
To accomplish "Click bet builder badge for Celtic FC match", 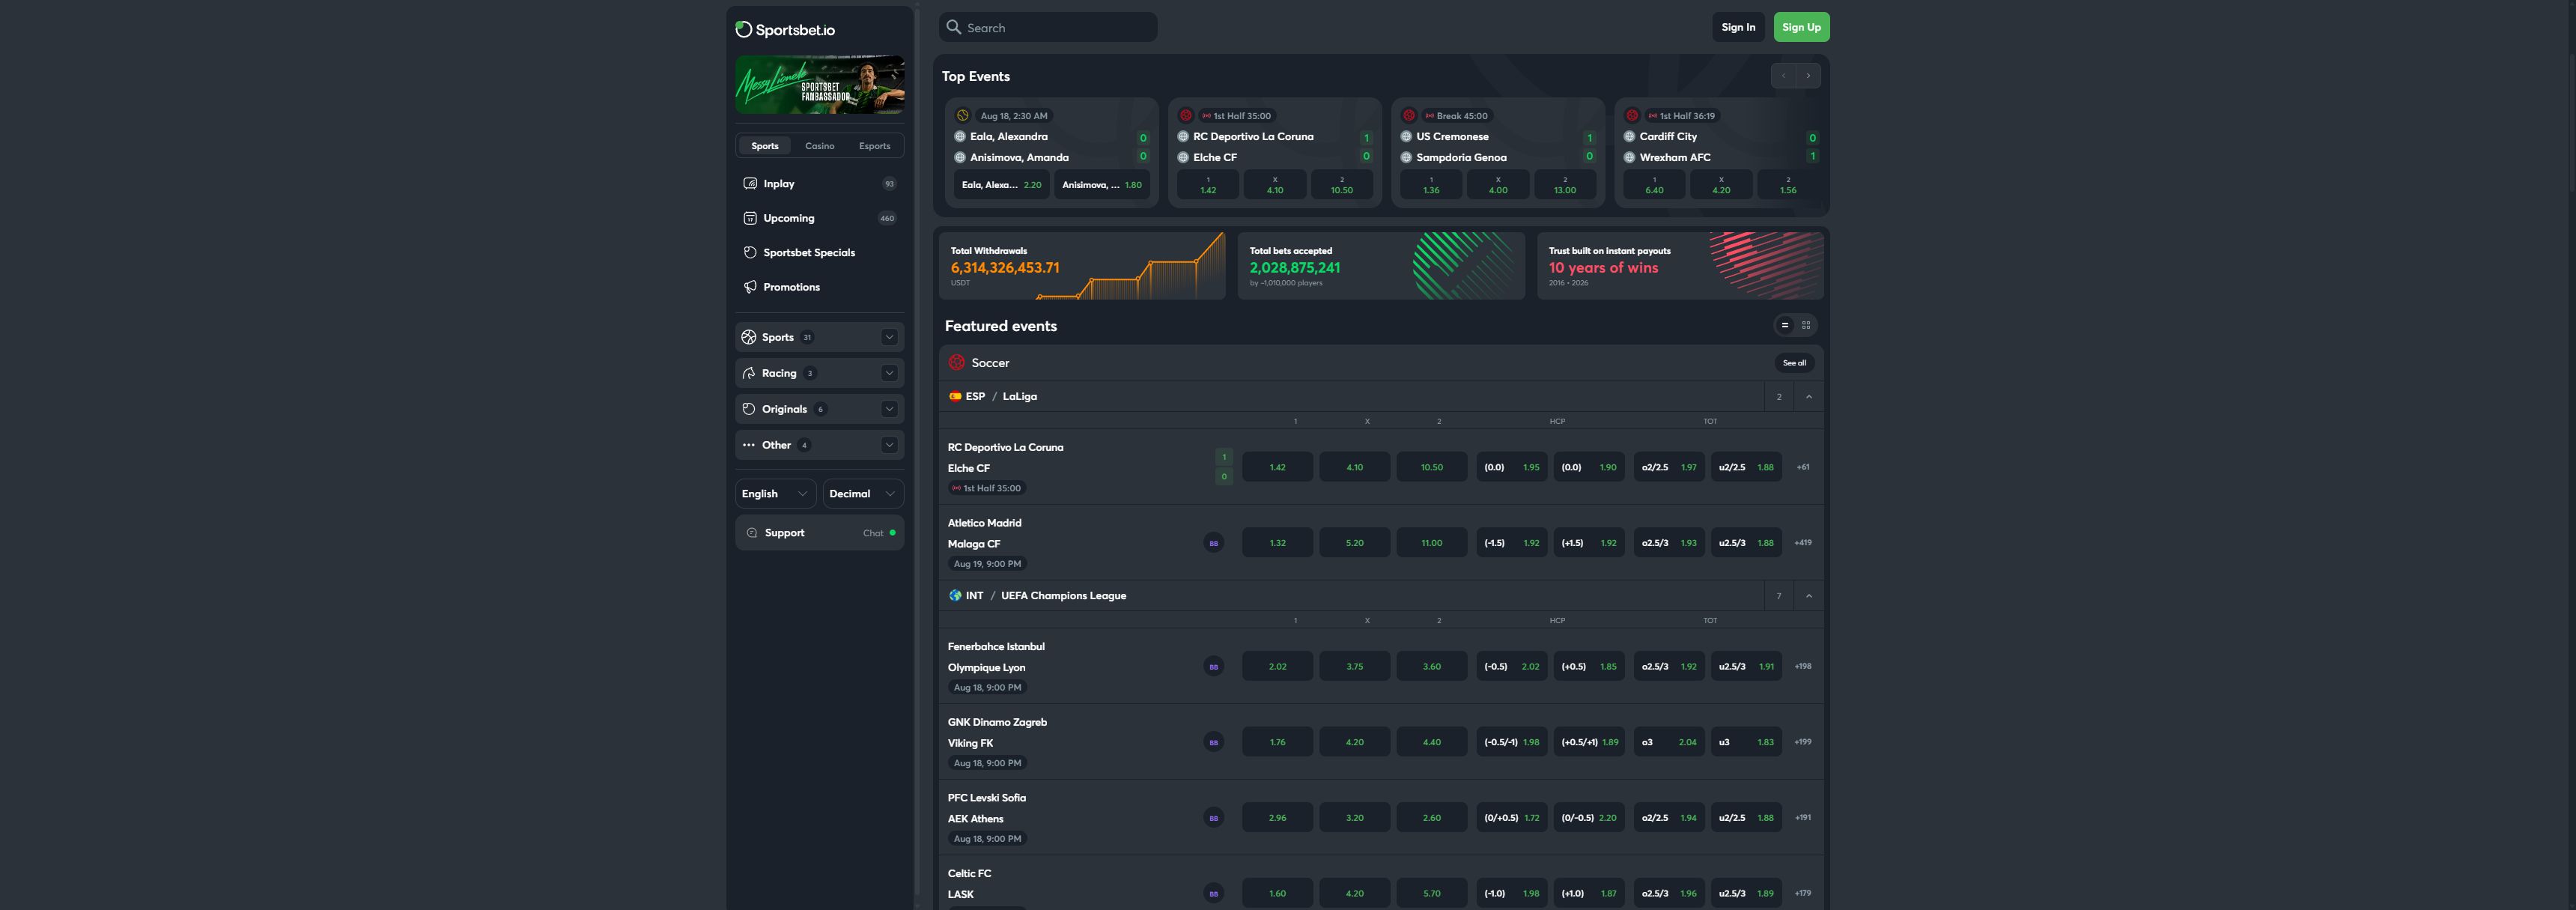I will coord(1213,894).
